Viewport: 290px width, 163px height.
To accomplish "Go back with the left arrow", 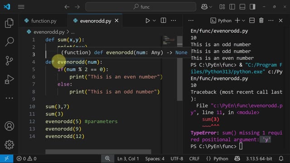I will point(67,7).
